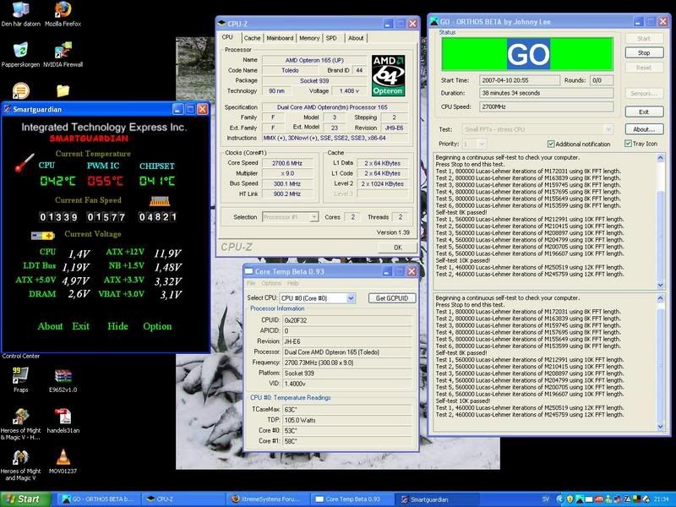The height and width of the screenshot is (507, 676).
Task: Open the Heroes of Might & Magic V - H... icon
Action: point(20,424)
